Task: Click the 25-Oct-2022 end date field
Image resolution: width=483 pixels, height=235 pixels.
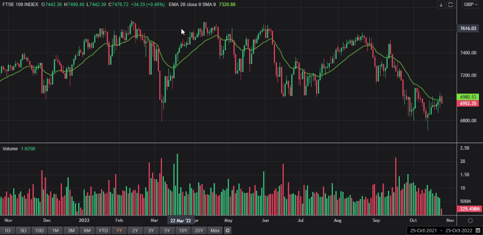Action: tap(458, 231)
